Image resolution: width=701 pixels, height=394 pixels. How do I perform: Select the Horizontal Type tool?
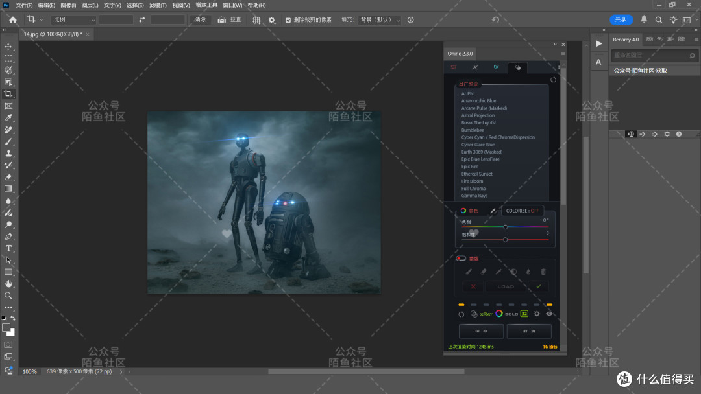point(8,248)
